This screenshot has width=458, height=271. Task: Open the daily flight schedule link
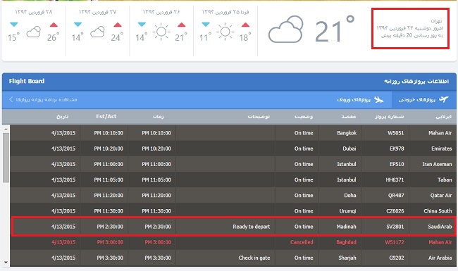point(47,100)
